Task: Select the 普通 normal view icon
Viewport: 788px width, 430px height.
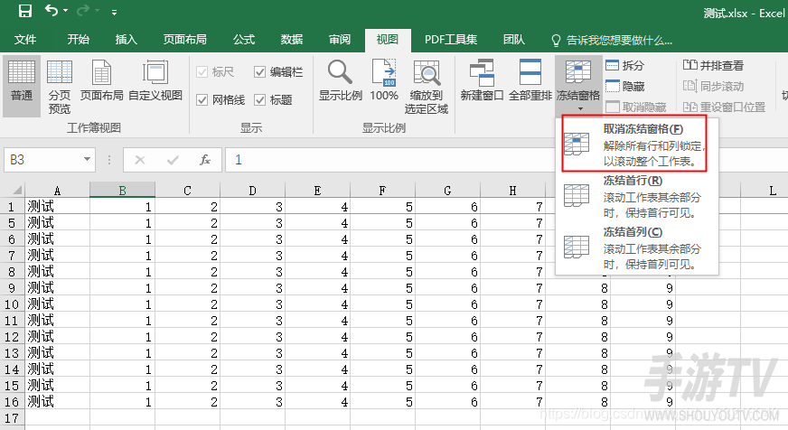Action: coord(22,86)
